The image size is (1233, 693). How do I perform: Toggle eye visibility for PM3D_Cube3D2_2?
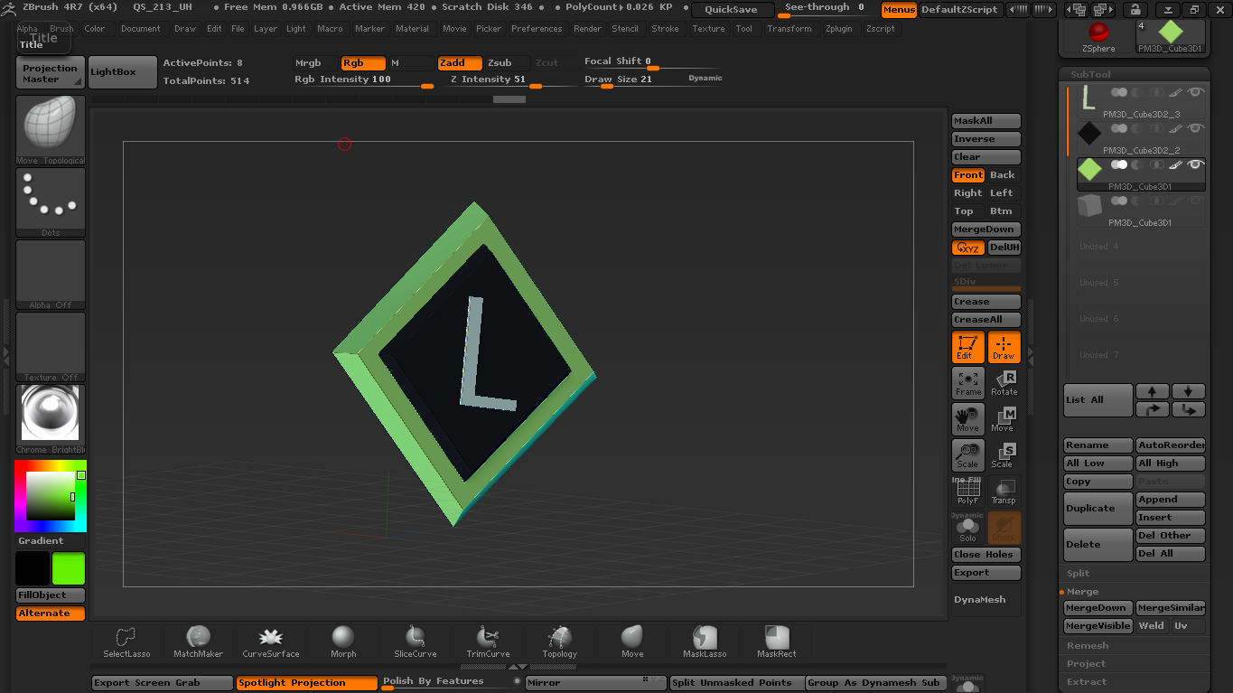click(1196, 128)
